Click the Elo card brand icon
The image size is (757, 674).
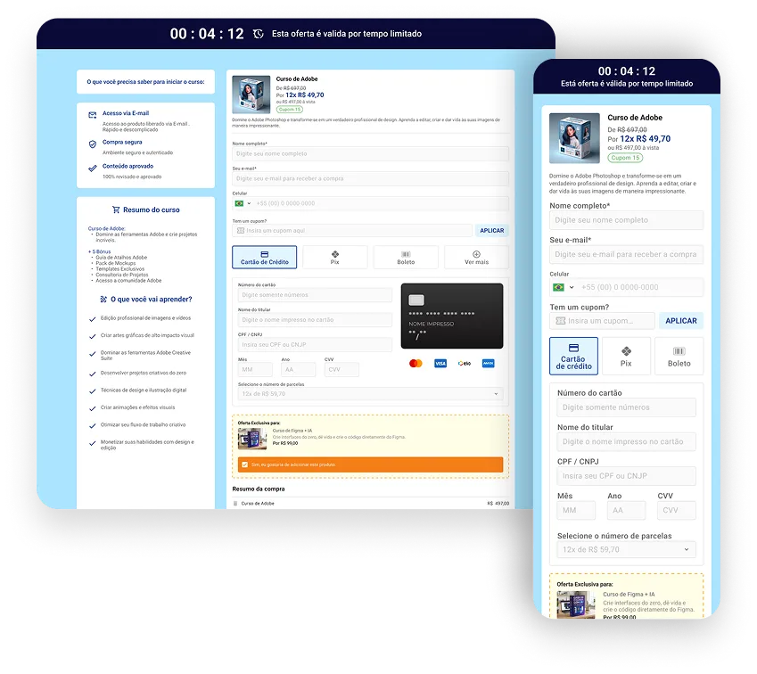coord(464,364)
